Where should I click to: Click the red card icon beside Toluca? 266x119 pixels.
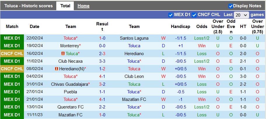pyautogui.click(x=63, y=54)
